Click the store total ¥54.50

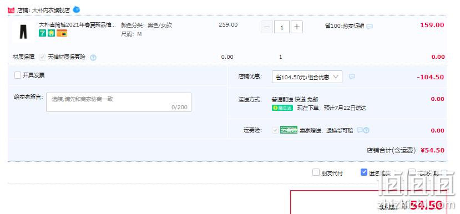click(x=432, y=150)
